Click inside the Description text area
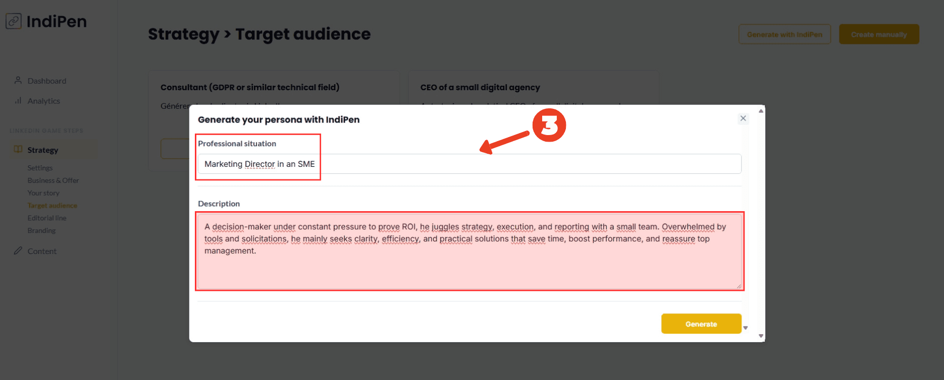Screen dimensions: 944x380 pos(469,262)
